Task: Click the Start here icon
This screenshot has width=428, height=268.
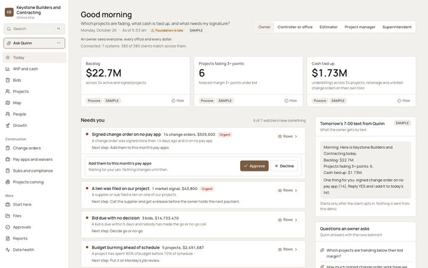Action: tap(8, 204)
